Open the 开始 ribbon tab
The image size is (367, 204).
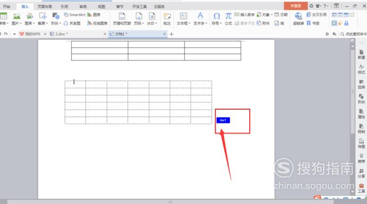[x=6, y=6]
